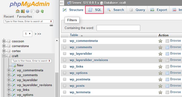This screenshot has height=97, width=182.
Task: Open the Export tab
Action: [x=158, y=10]
